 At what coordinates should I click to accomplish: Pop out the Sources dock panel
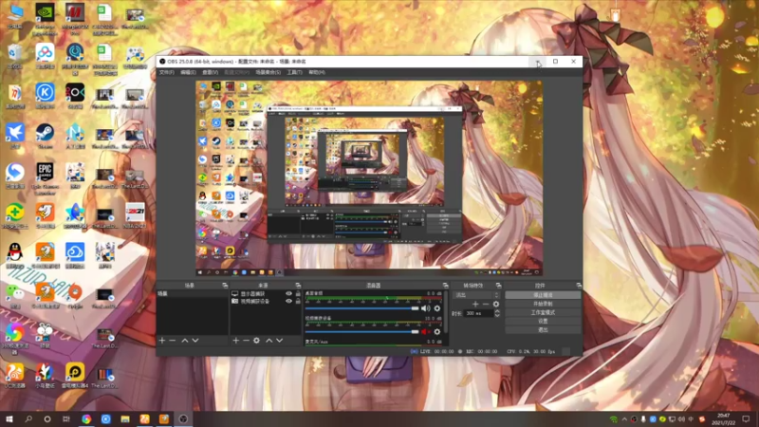coord(298,286)
